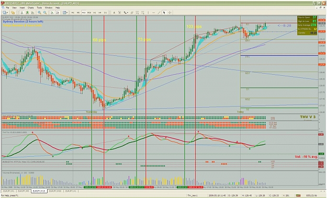Open the Arrows dropdown tool
This screenshot has width=327, height=198.
[x=126, y=13]
